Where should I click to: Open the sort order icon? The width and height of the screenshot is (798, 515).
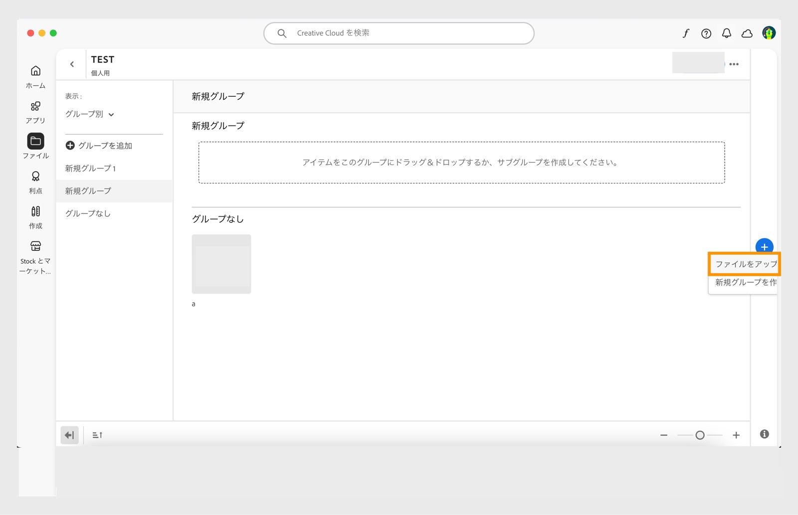97,435
